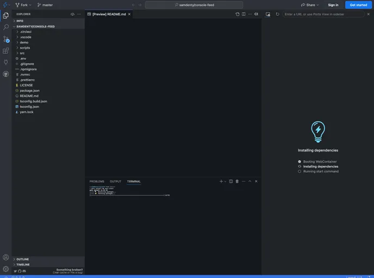Open the Search view in activity bar
Image resolution: width=374 pixels, height=278 pixels.
[6, 27]
